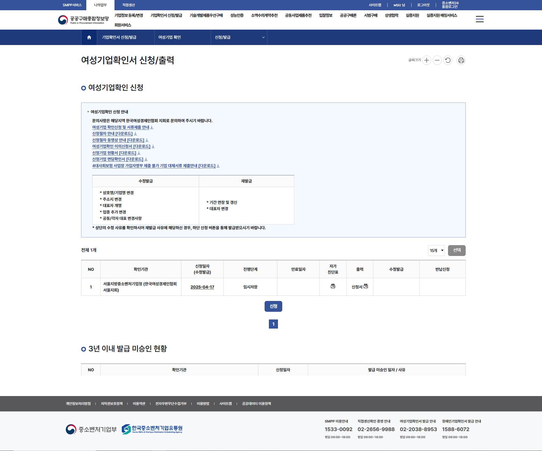The width and height of the screenshot is (542, 451).
Task: Click the gray 선택 button
Action: tap(457, 250)
